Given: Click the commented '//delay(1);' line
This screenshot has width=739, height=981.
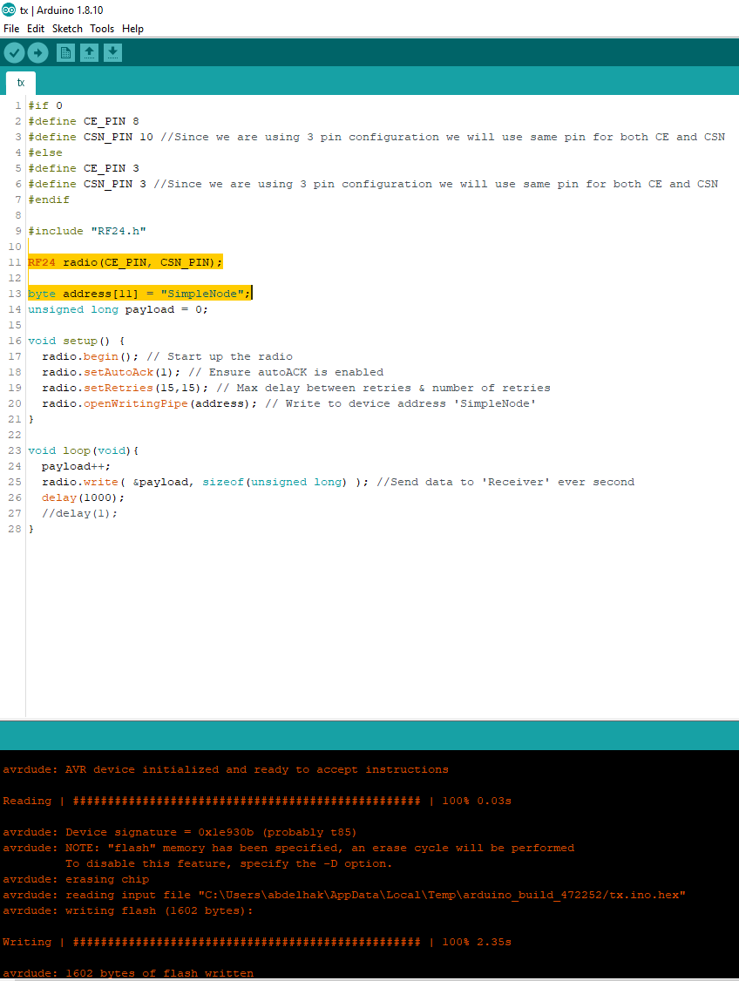Looking at the screenshot, I should [x=79, y=513].
